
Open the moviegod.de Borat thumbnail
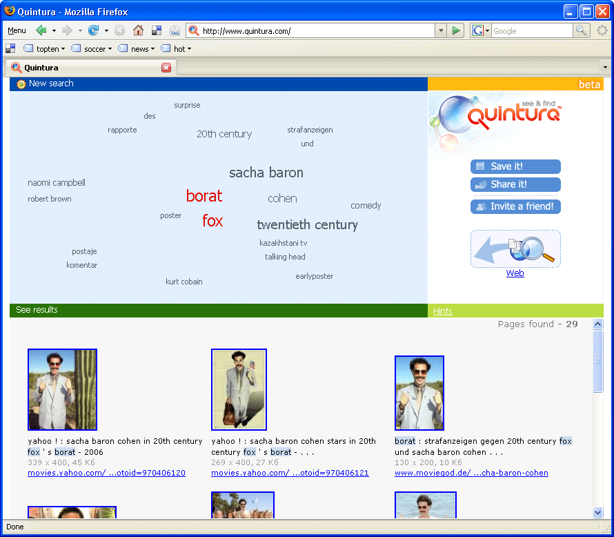tap(419, 393)
